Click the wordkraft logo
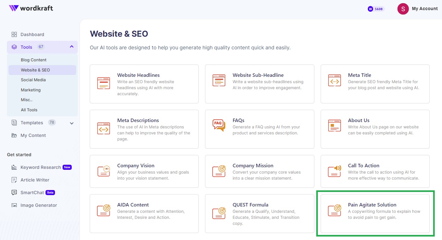This screenshot has width=442, height=240. 31,8
